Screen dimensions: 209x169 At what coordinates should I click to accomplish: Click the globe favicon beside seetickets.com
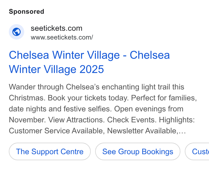coord(16,32)
